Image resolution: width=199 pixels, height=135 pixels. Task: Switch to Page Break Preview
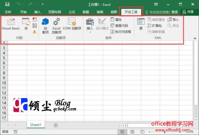click(x=142, y=132)
